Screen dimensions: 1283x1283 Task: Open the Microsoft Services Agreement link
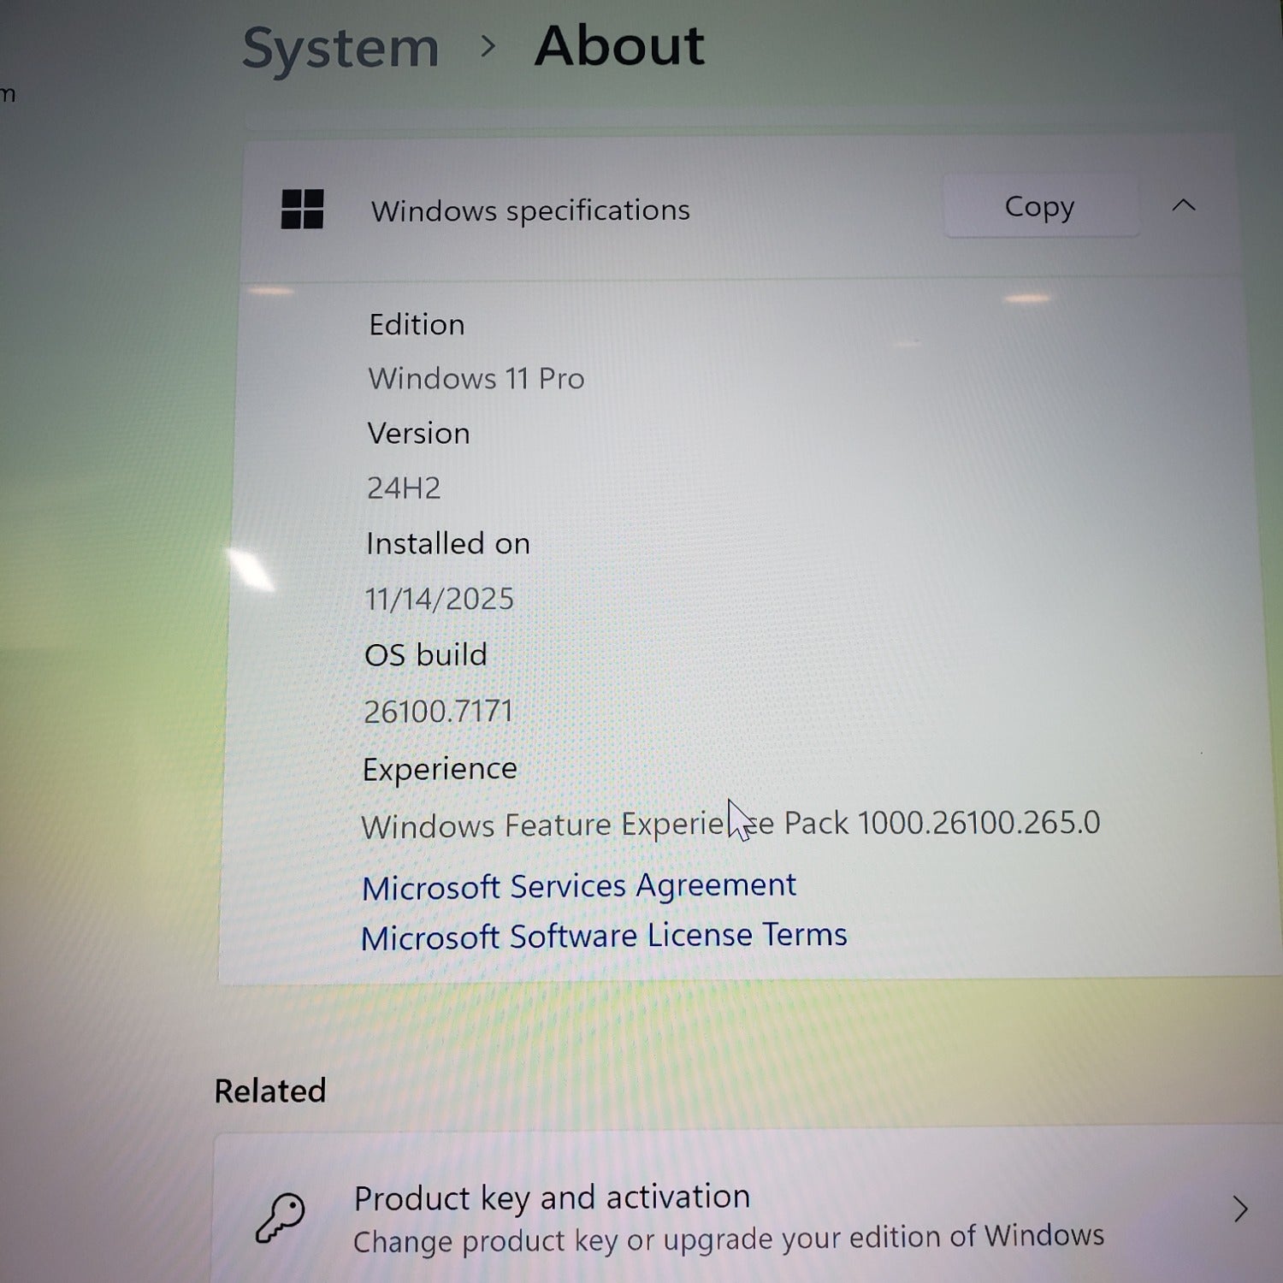point(579,886)
